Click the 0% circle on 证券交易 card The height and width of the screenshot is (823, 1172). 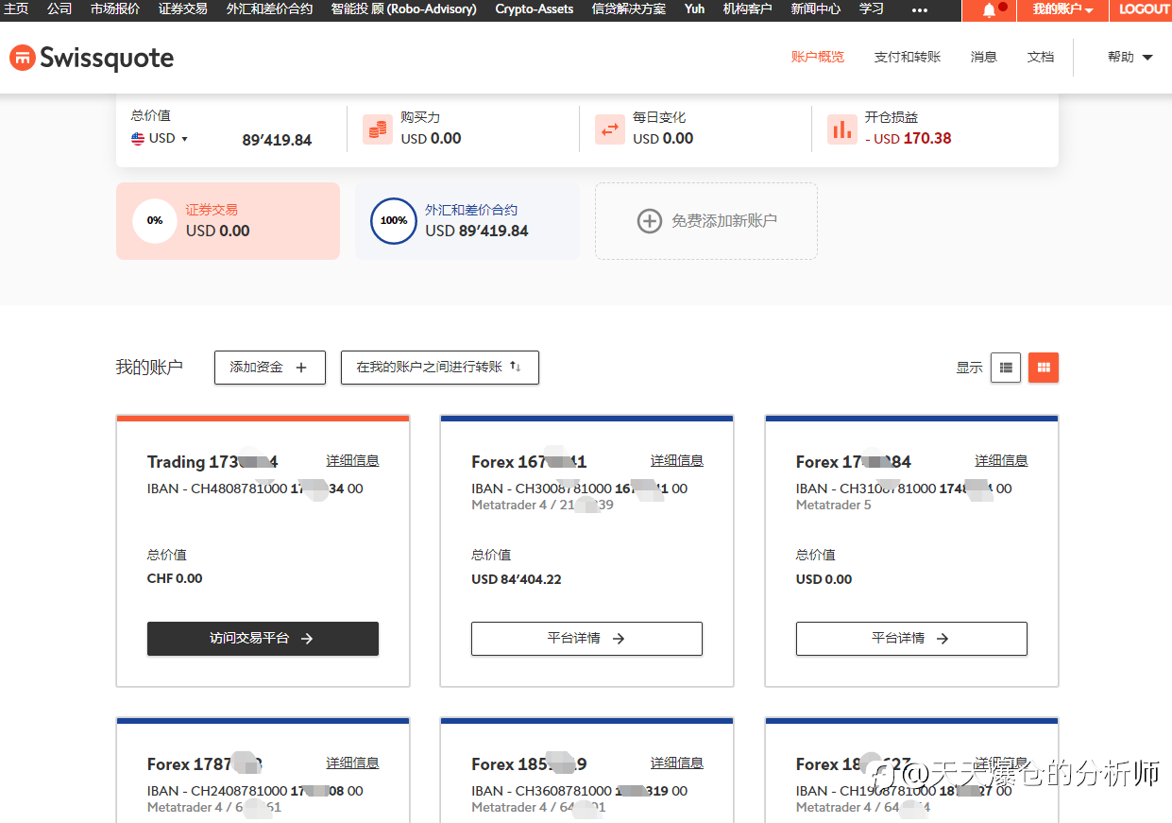155,220
